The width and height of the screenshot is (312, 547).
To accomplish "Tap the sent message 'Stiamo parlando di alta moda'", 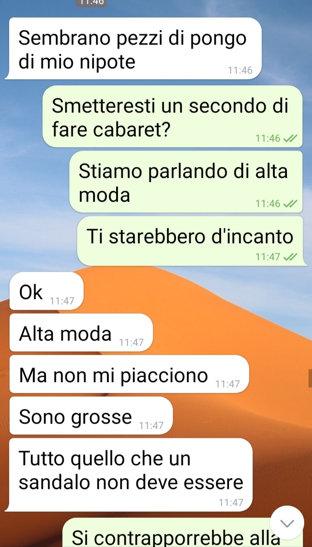I will 185,182.
